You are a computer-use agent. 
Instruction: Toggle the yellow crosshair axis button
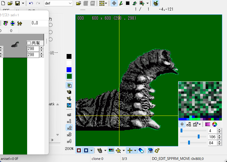coord(130,151)
